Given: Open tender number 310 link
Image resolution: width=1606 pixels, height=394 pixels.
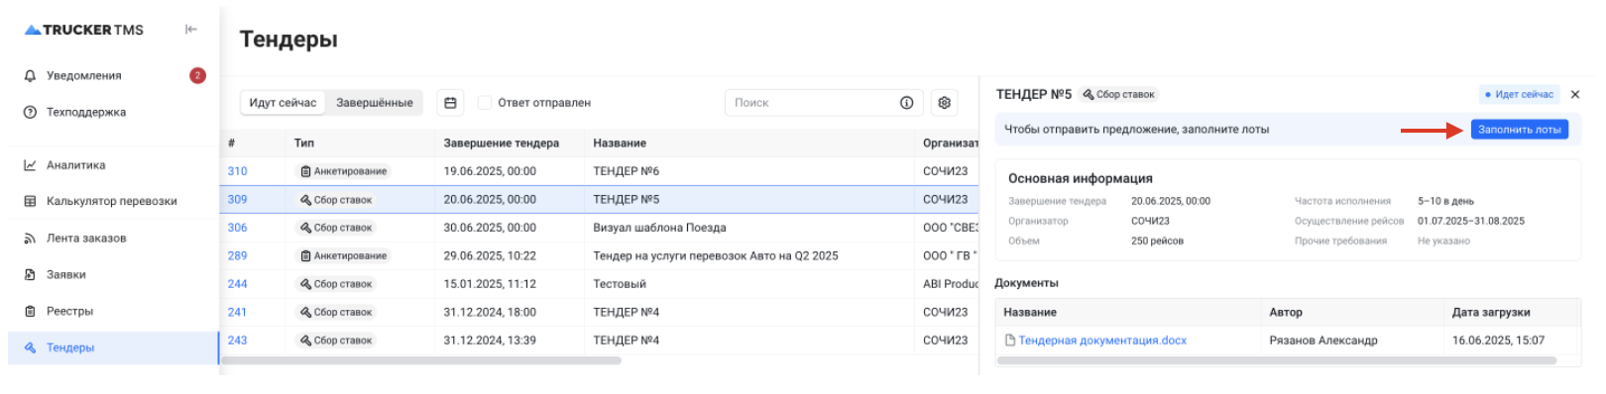Looking at the screenshot, I should (x=237, y=171).
